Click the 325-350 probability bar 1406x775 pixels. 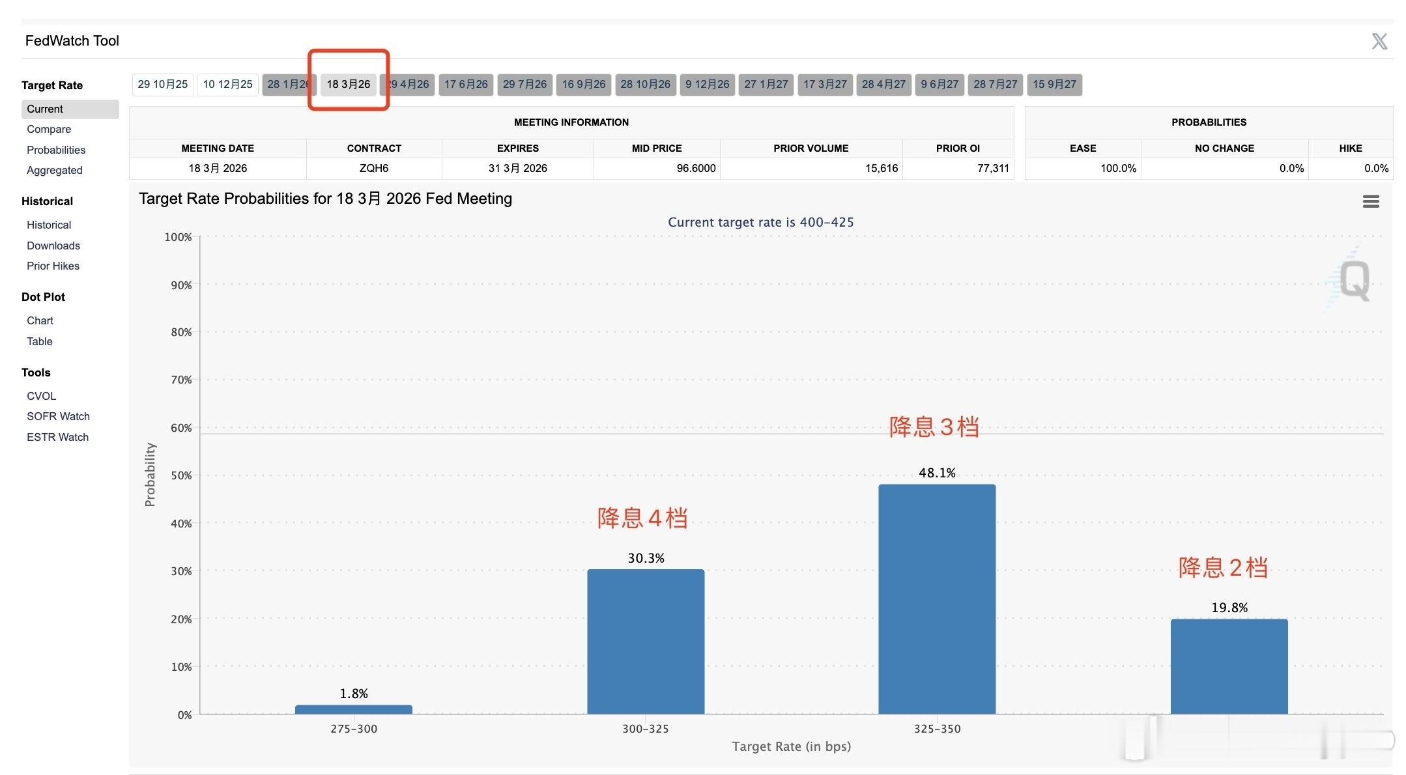pos(936,599)
